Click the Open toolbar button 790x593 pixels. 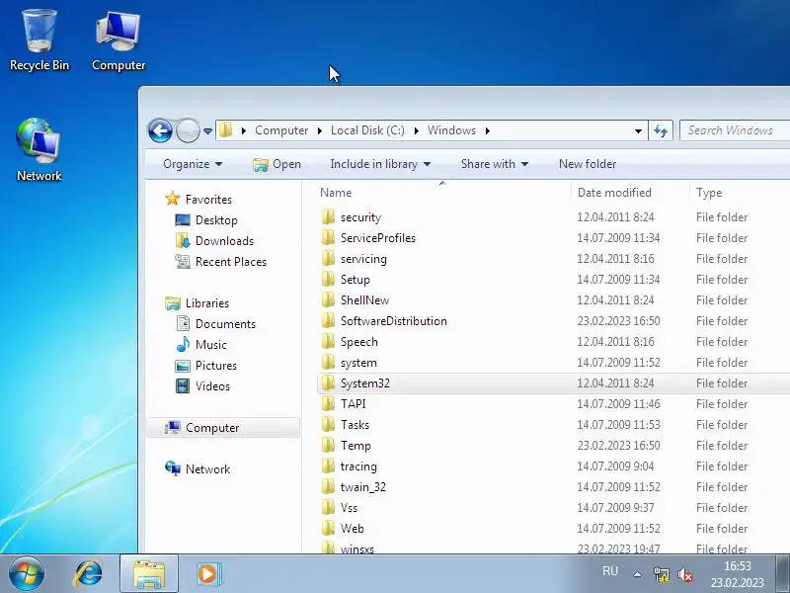[x=276, y=164]
